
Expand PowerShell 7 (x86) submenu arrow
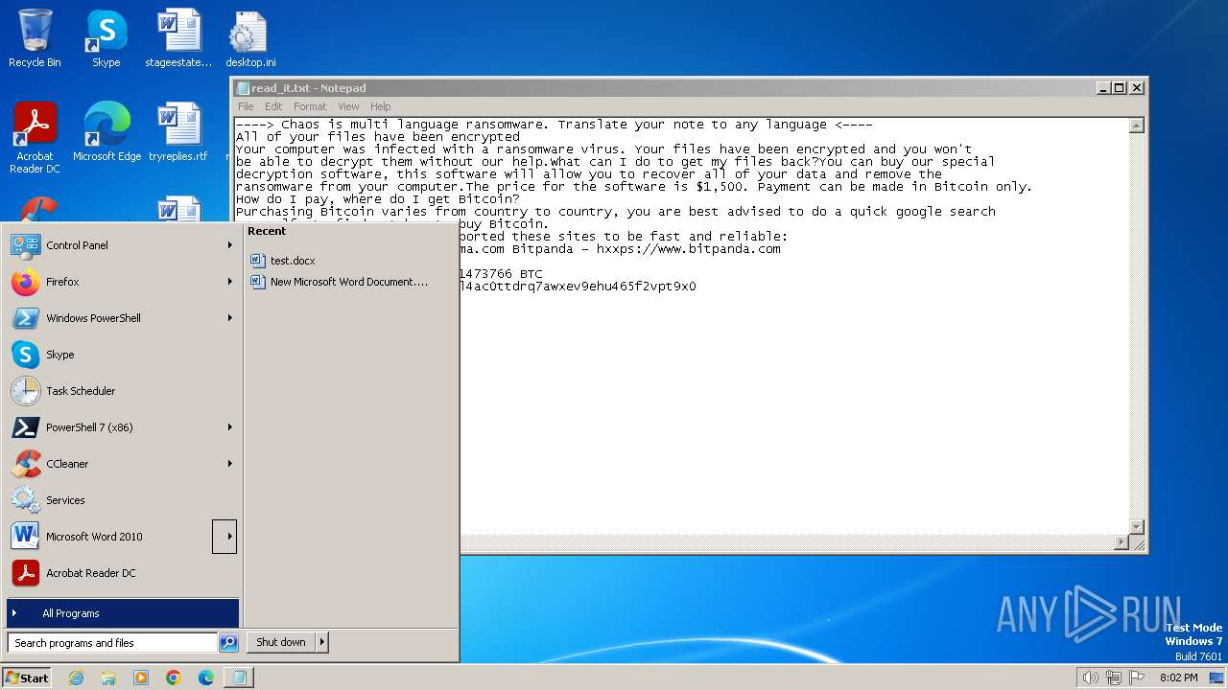tap(229, 427)
